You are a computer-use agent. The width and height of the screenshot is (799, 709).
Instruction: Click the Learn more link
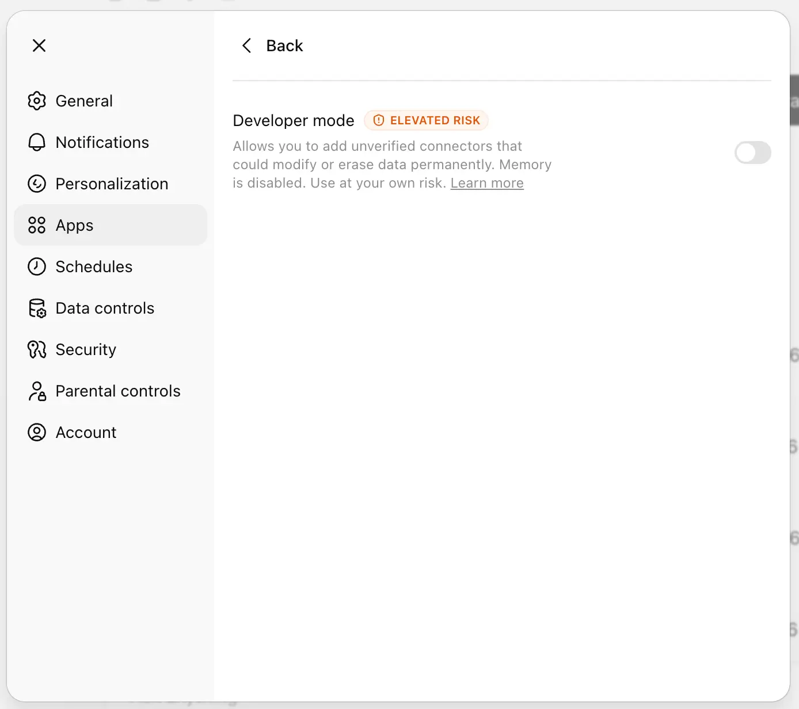point(487,182)
